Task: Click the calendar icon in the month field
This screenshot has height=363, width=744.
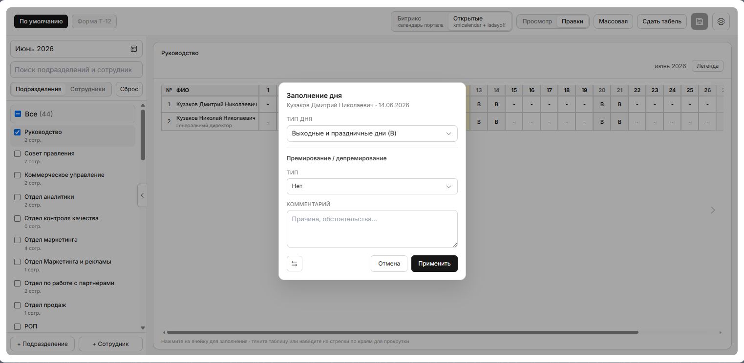Action: (x=134, y=49)
